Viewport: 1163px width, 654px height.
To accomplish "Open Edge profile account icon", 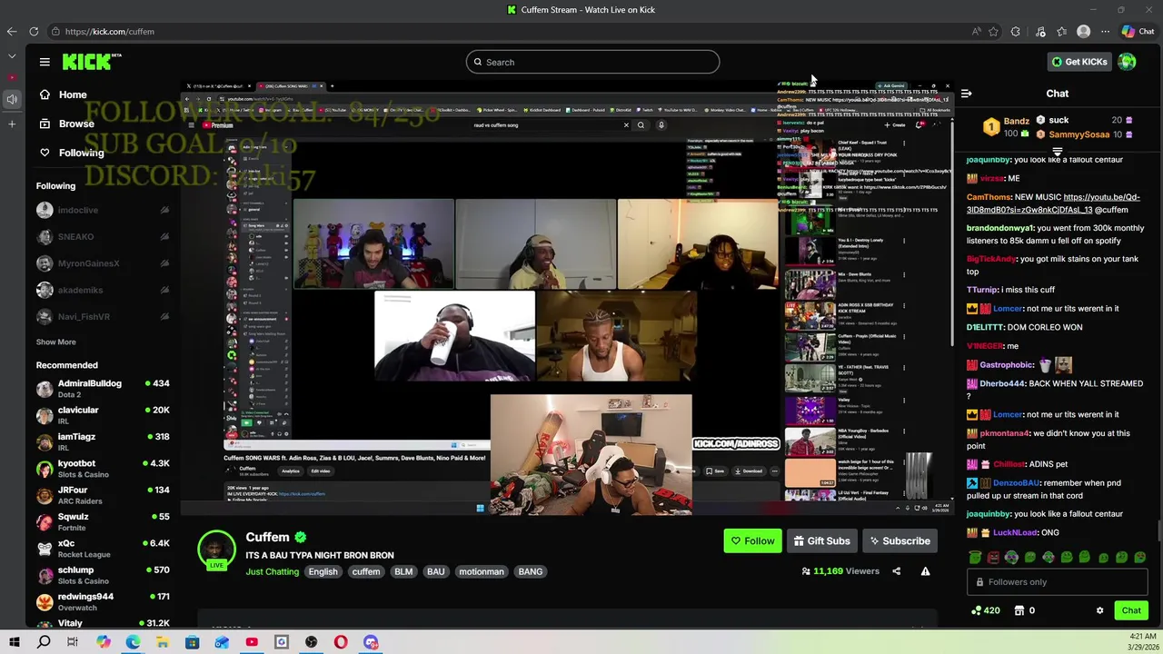I will coord(1083,31).
